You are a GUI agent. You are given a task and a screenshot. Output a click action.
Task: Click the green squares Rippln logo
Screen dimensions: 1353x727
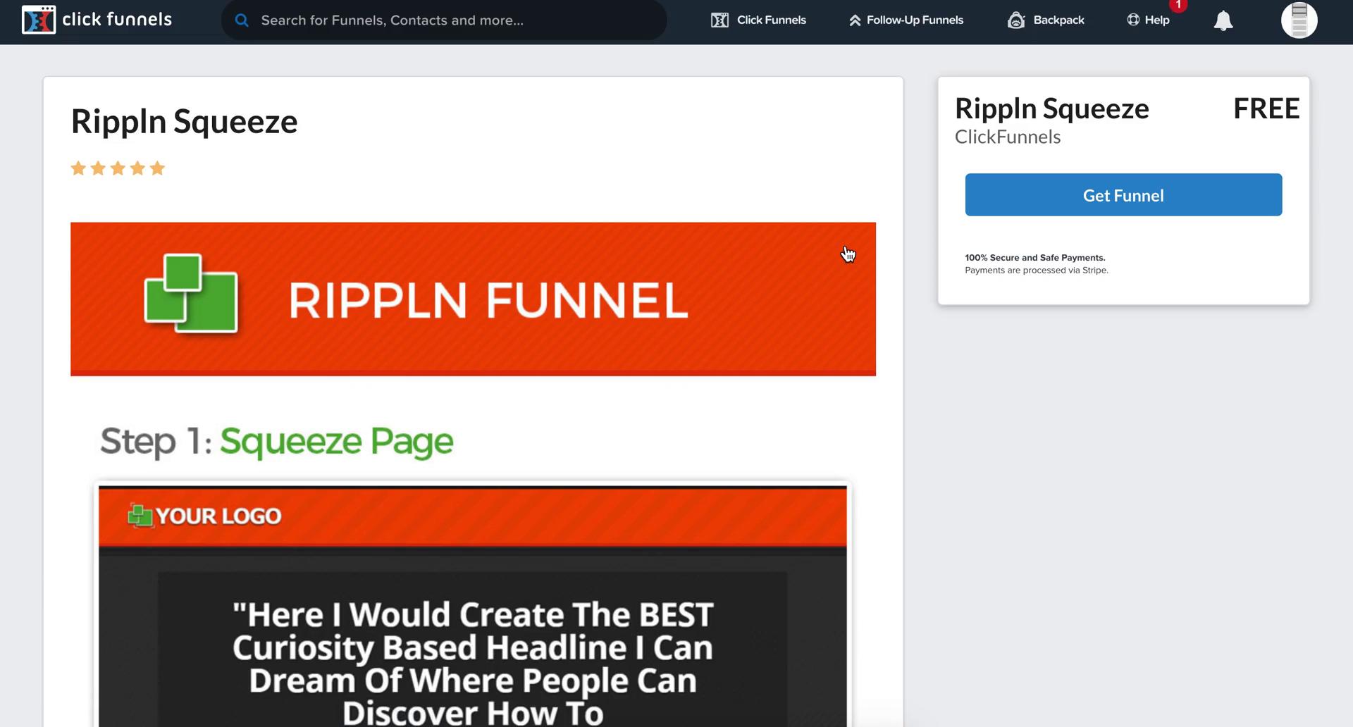pyautogui.click(x=191, y=293)
